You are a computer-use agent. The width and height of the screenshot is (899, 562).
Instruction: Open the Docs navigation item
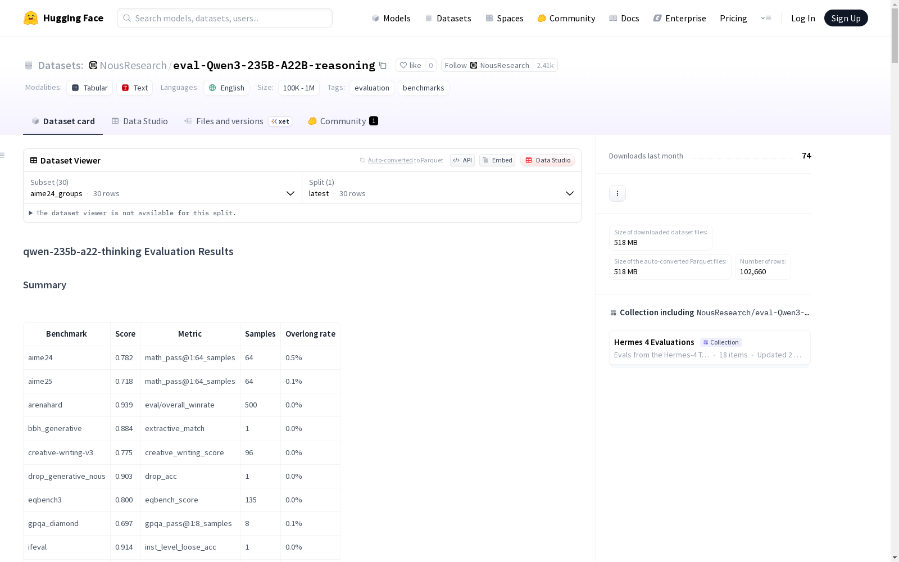point(624,18)
